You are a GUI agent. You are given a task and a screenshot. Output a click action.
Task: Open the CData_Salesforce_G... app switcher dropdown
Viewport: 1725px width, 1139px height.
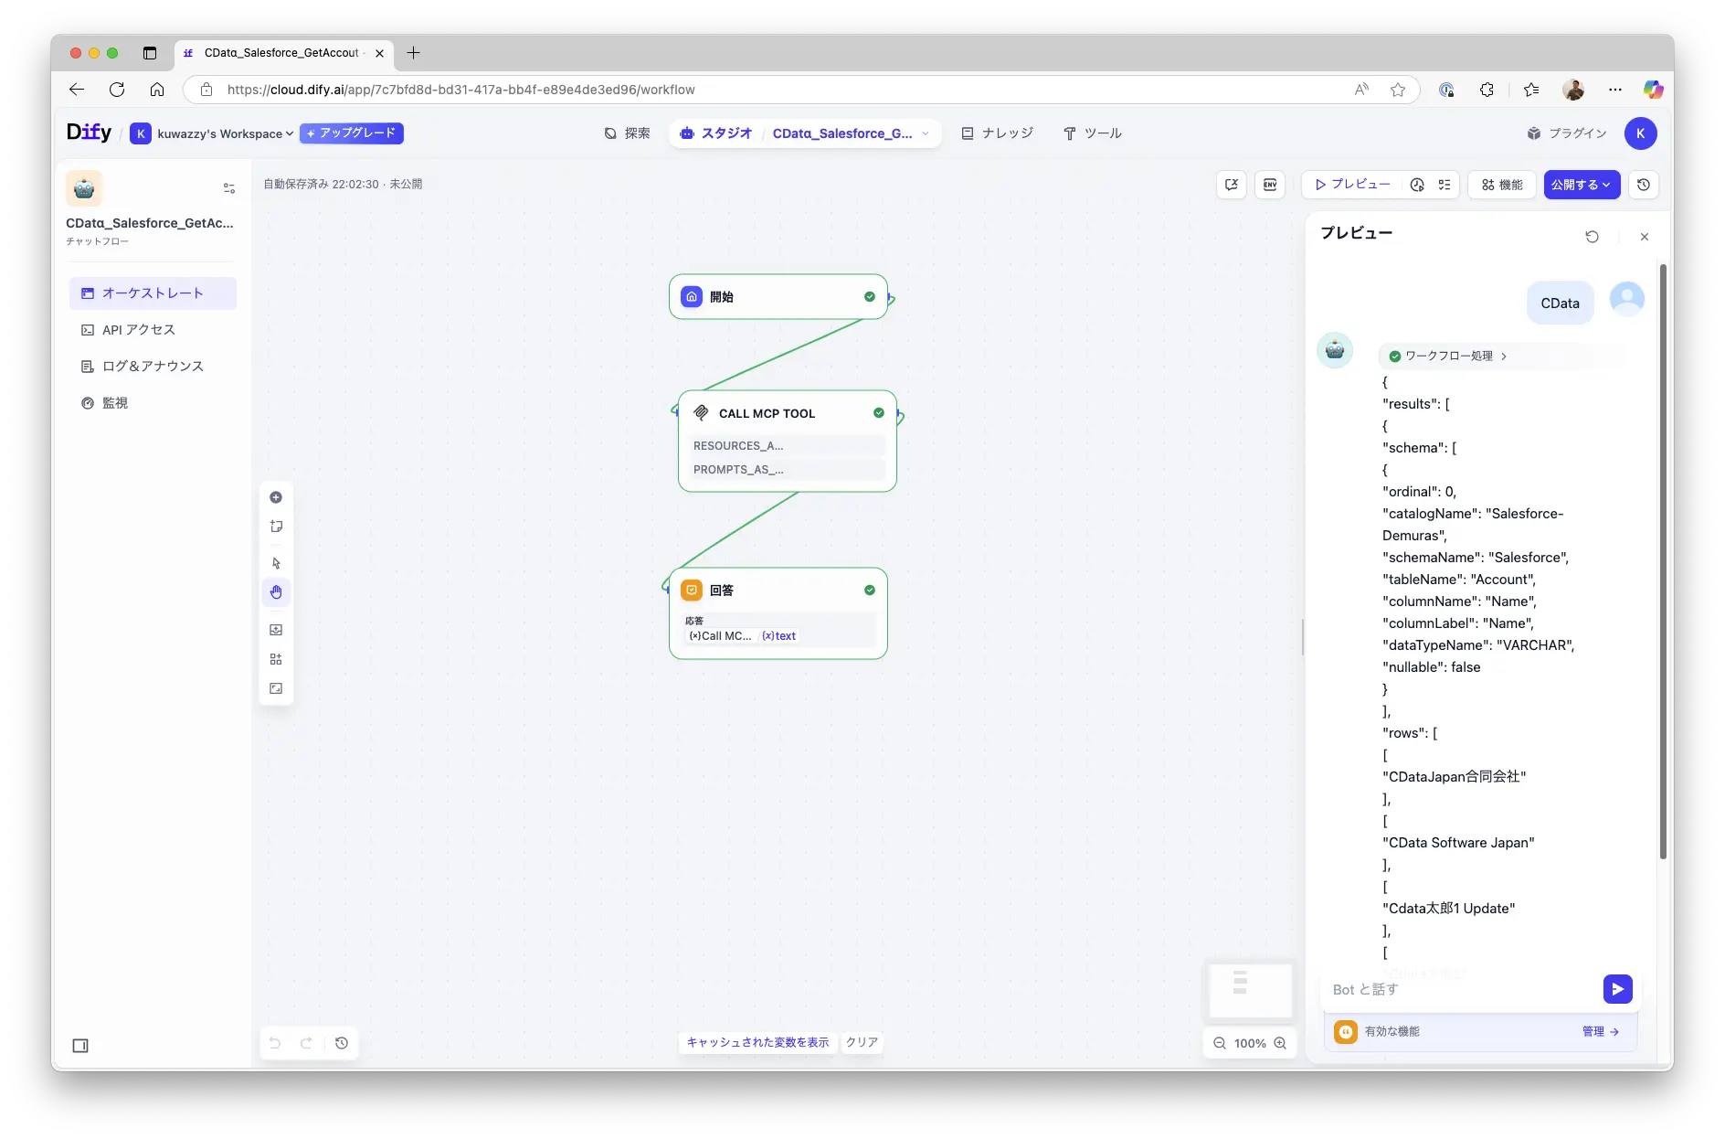[x=851, y=133]
